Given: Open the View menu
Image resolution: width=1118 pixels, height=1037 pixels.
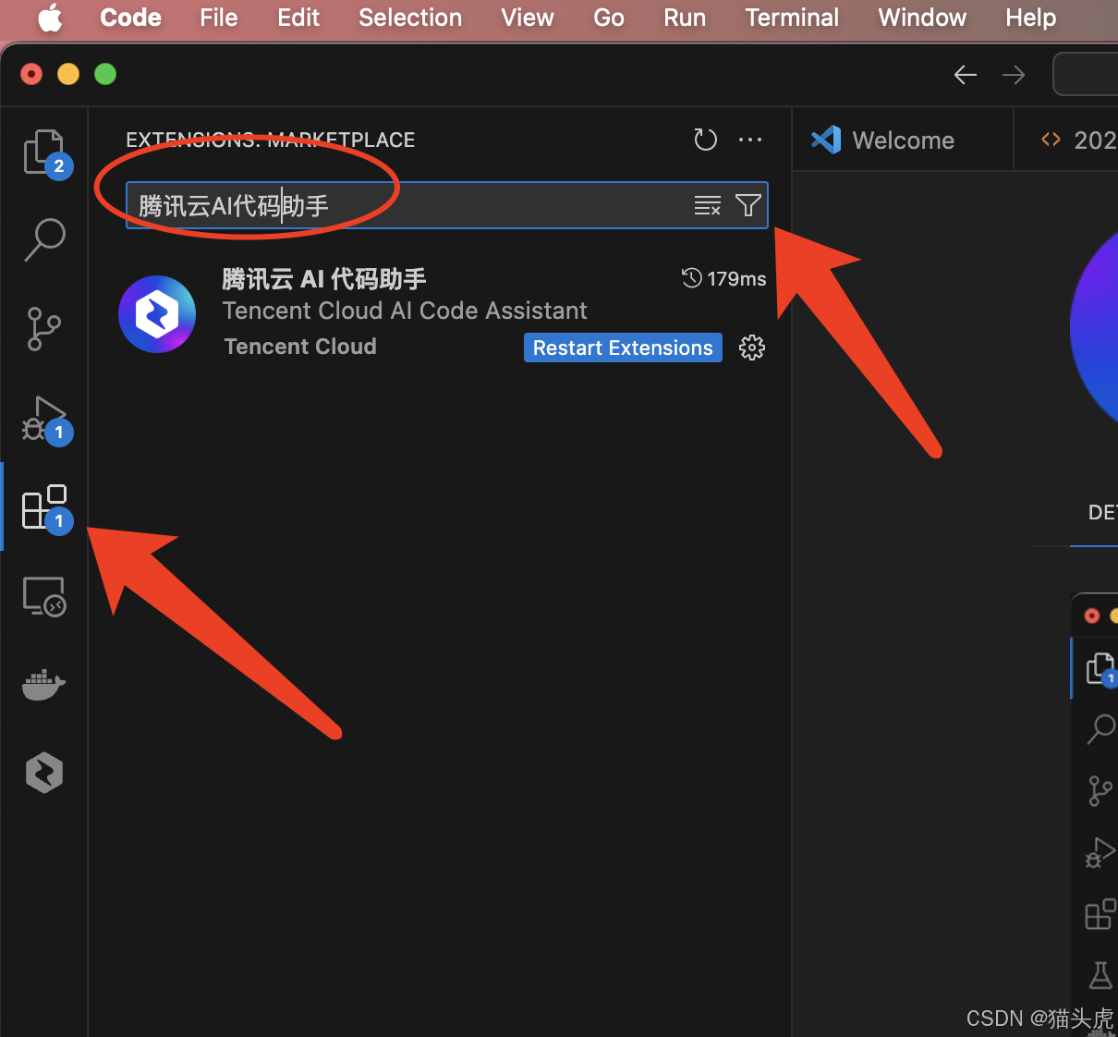Looking at the screenshot, I should [528, 18].
